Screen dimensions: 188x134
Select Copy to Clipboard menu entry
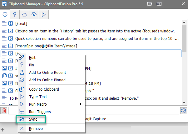[52, 89]
